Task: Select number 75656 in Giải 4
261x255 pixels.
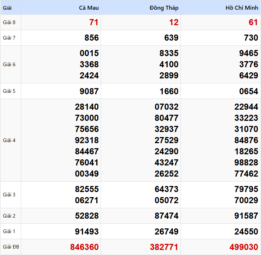Action: click(x=87, y=129)
